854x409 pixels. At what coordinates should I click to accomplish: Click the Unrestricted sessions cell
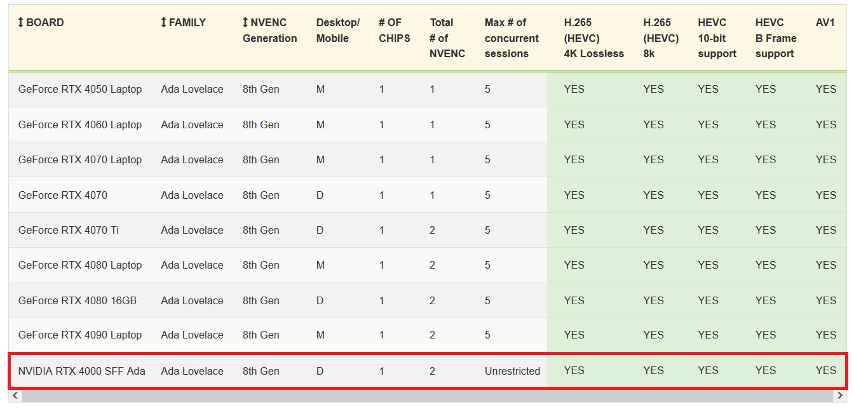click(x=513, y=372)
